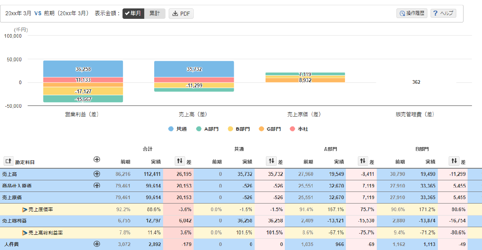Click the 勘定科目 column header text
This screenshot has width=482, height=250.
point(25,162)
